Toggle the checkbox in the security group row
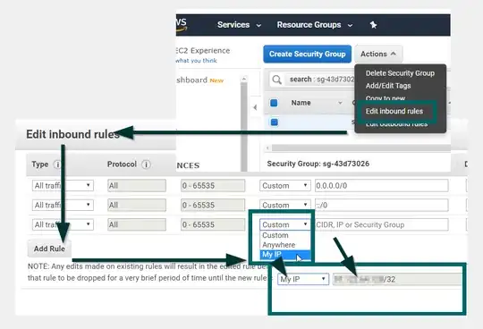The width and height of the screenshot is (483, 329). click(x=275, y=122)
